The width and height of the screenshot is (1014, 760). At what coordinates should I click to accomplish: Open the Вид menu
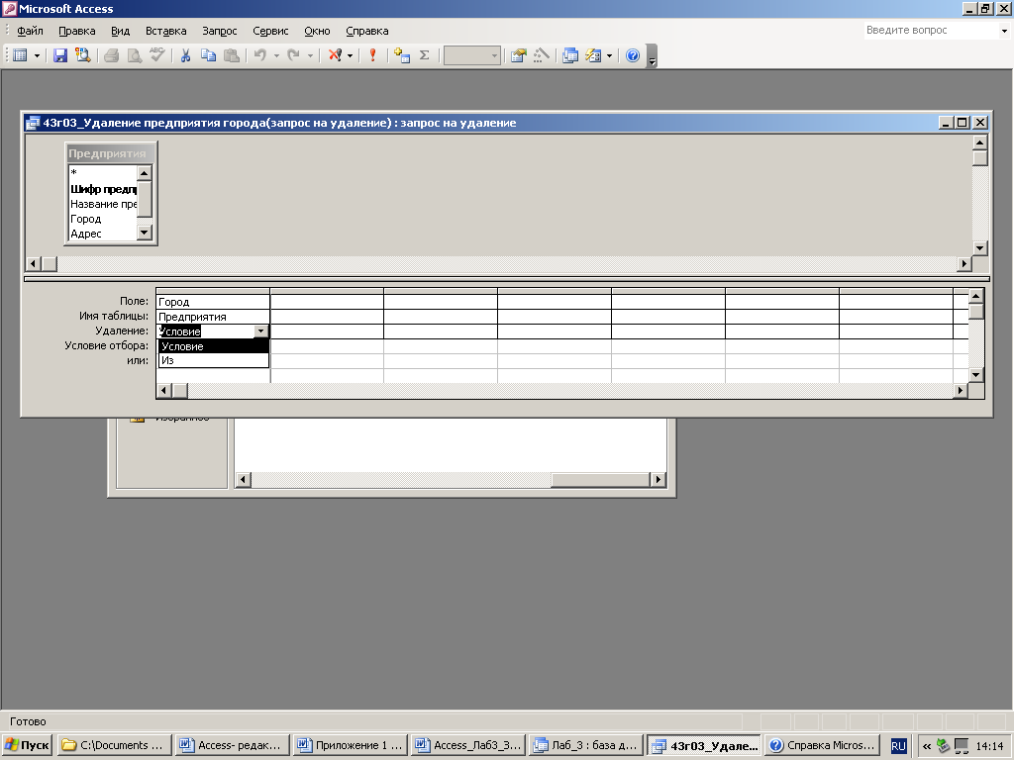coord(120,31)
